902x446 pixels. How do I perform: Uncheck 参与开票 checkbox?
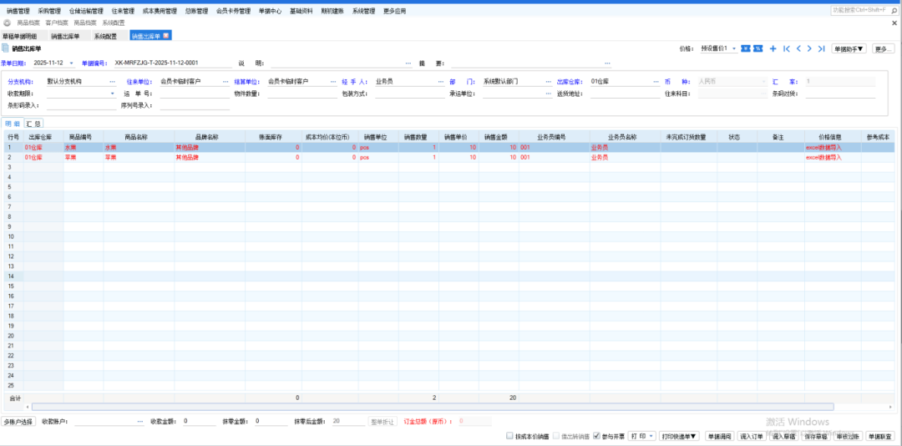click(x=596, y=436)
